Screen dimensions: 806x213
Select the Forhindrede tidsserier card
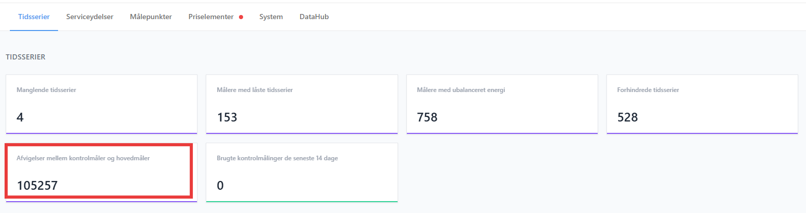click(702, 104)
